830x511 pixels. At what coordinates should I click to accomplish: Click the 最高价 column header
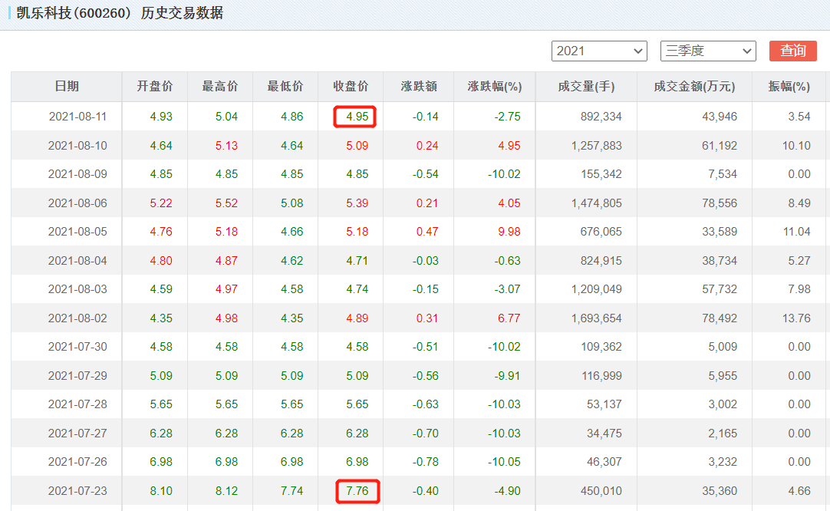pos(220,86)
